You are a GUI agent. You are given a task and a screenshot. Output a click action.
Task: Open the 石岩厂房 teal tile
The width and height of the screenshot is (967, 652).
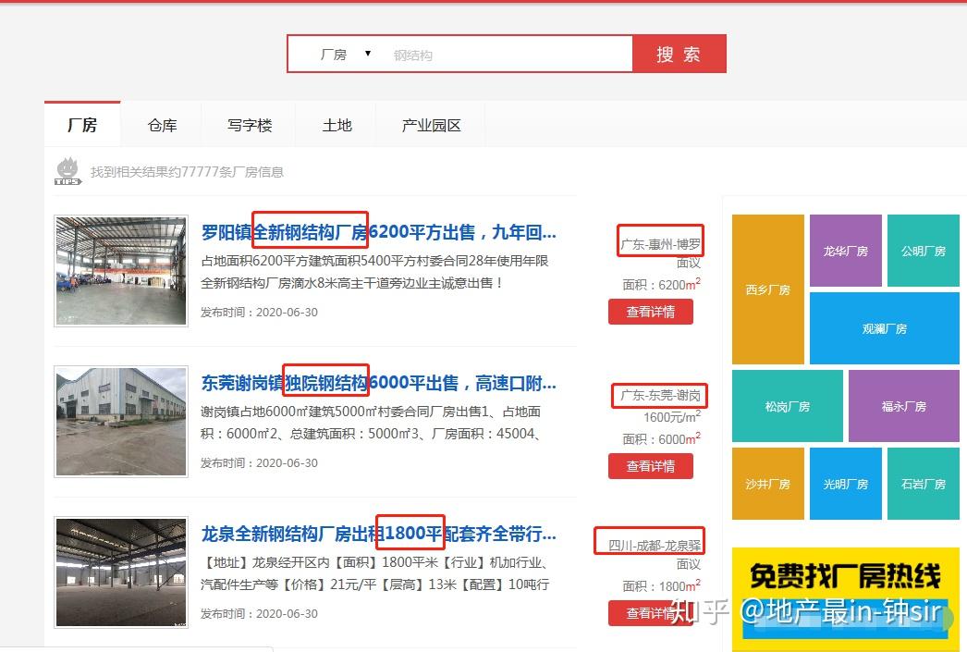tap(924, 484)
